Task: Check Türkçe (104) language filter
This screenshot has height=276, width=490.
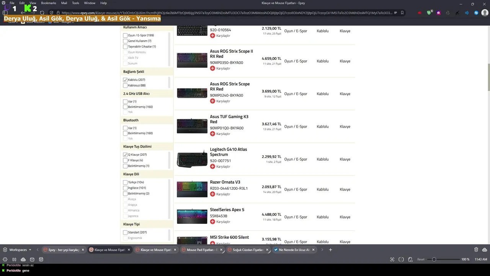Action: (125, 182)
